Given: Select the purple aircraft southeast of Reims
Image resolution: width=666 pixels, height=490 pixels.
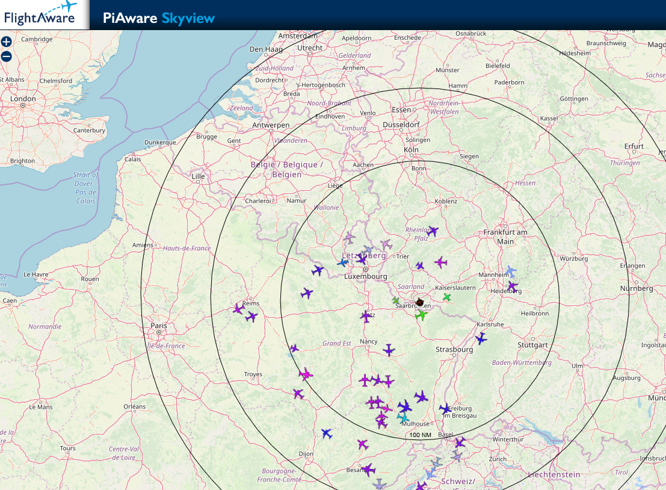Looking at the screenshot, I should click(251, 317).
